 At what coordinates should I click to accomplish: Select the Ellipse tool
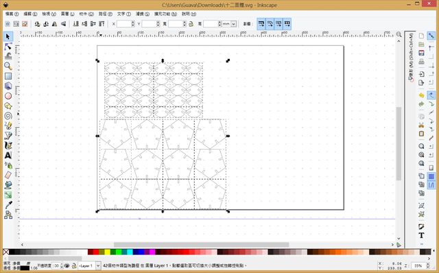(8, 96)
